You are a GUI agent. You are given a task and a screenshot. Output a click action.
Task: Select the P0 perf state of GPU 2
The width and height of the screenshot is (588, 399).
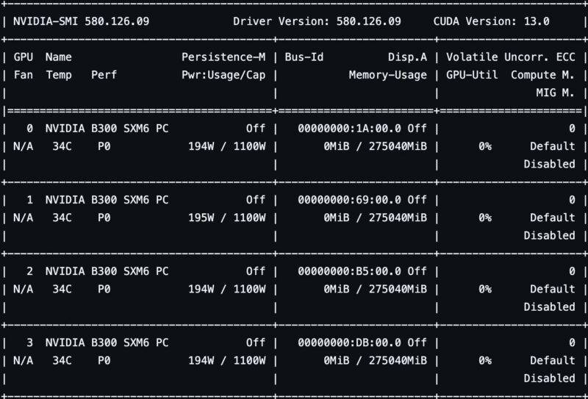tap(104, 289)
